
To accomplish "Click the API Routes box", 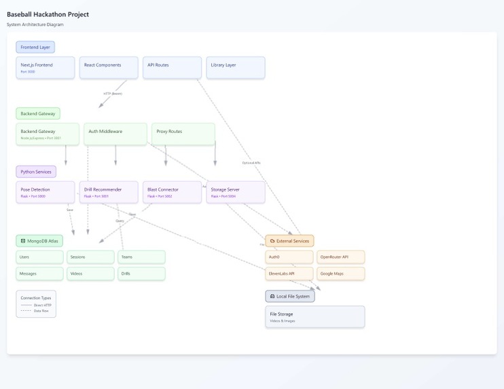I will [x=172, y=68].
